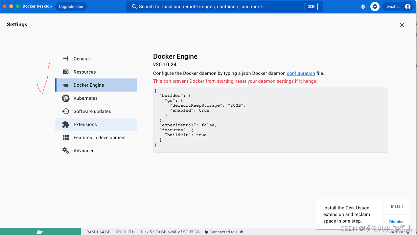Image resolution: width=417 pixels, height=235 pixels.
Task: Click the "buildkit": true line
Action: (186, 135)
